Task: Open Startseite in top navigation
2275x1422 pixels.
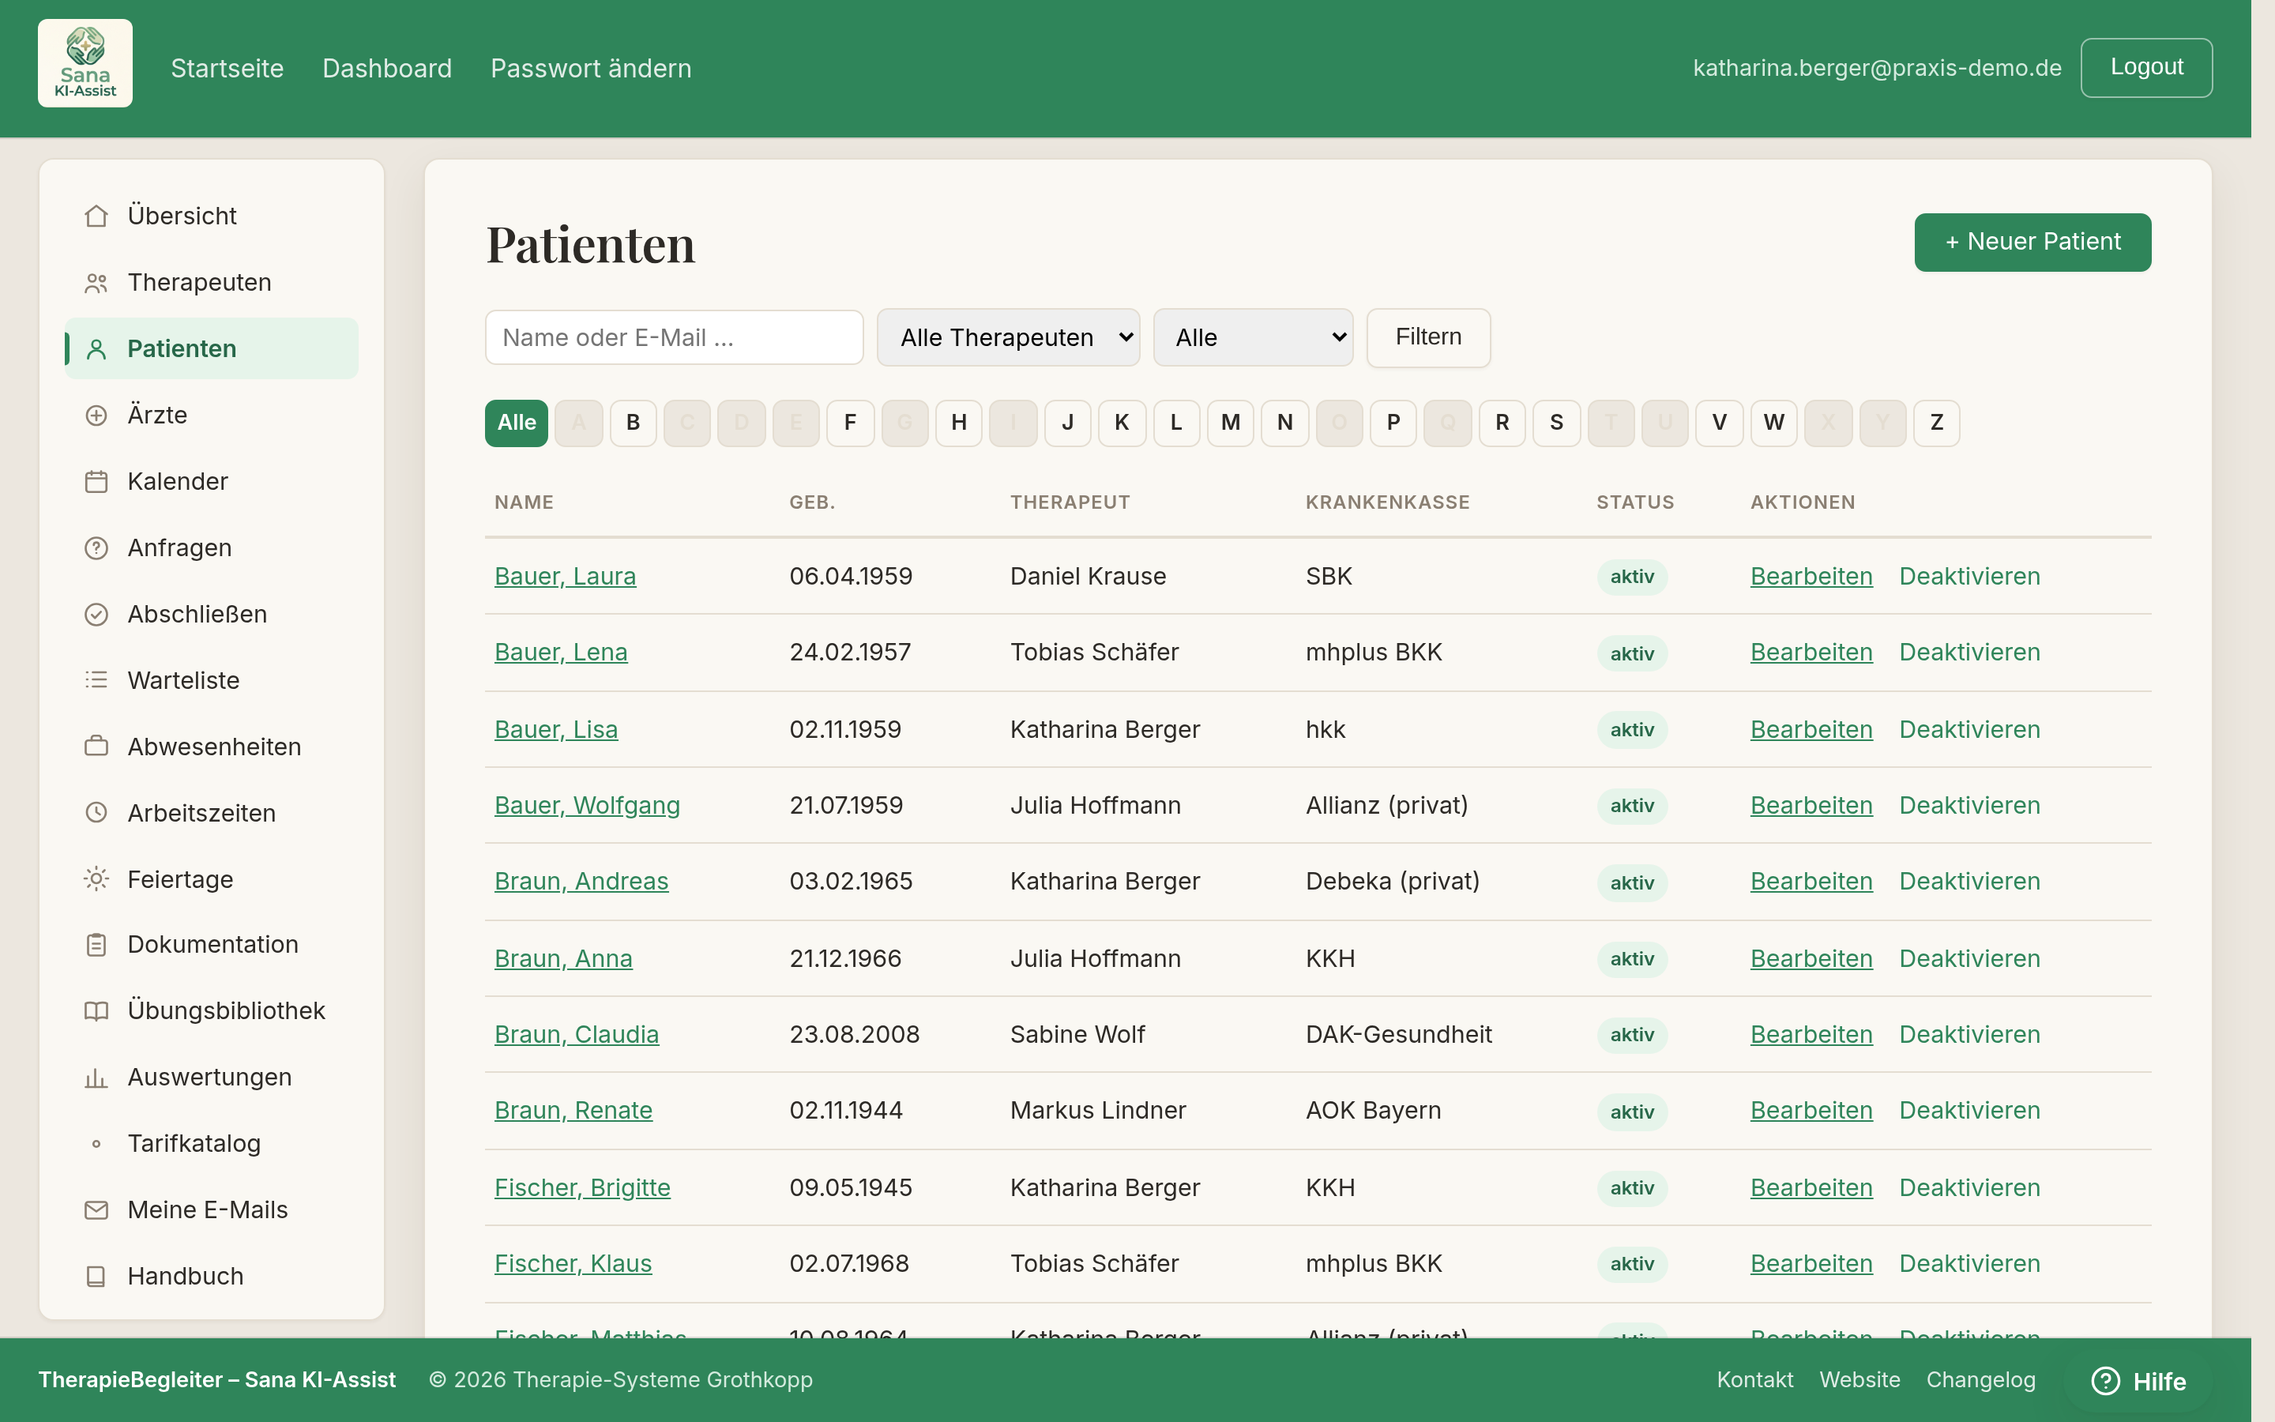Action: point(227,68)
